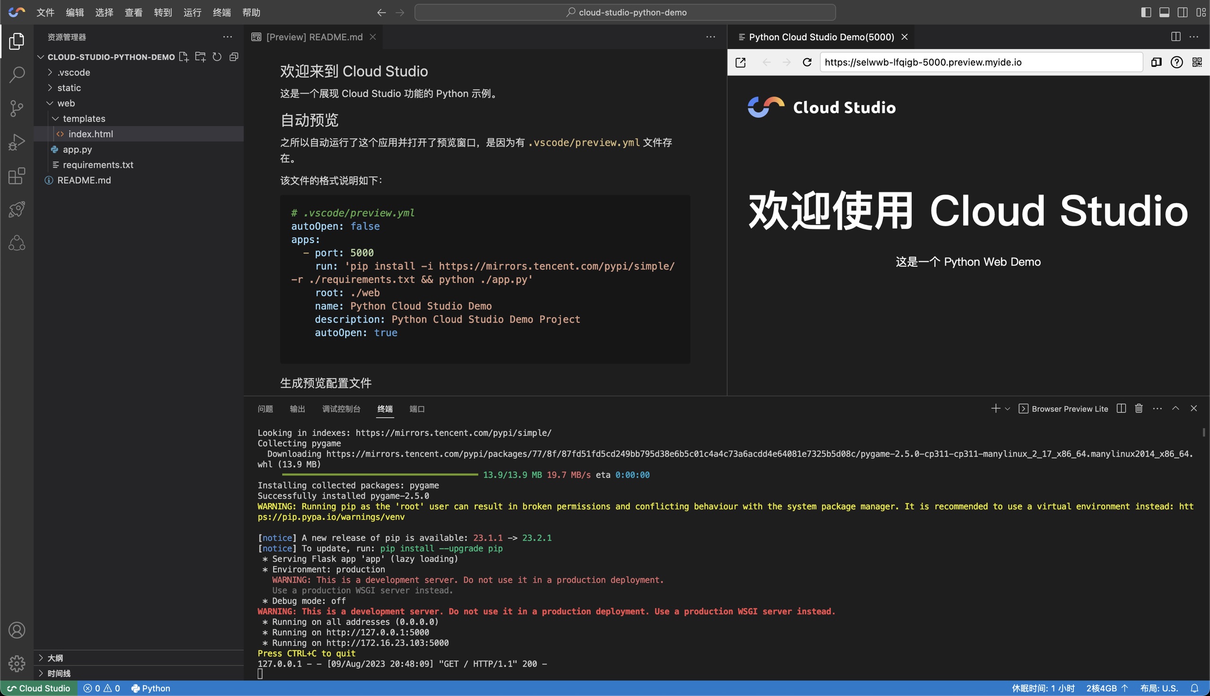Go back in browser preview
The height and width of the screenshot is (696, 1210).
pyautogui.click(x=766, y=62)
